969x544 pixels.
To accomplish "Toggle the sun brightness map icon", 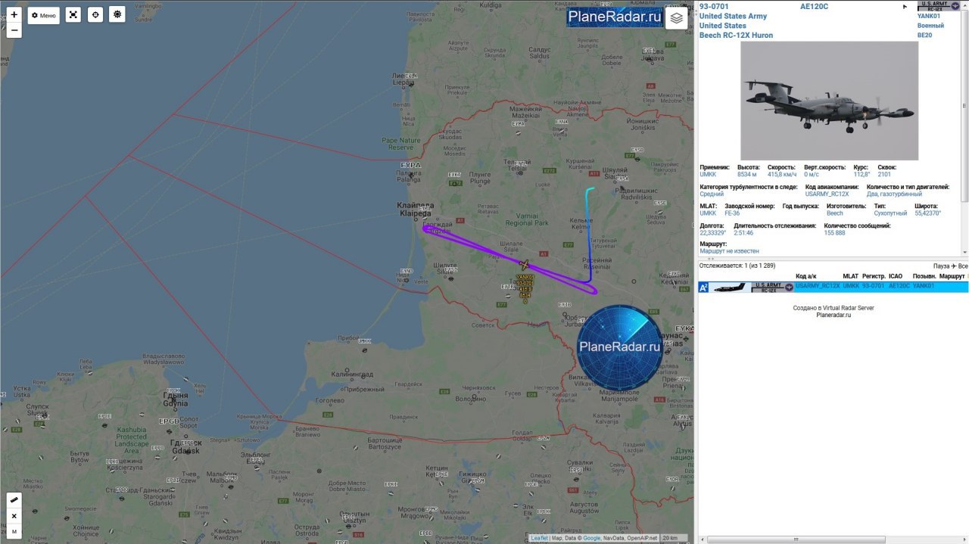I will 117,14.
